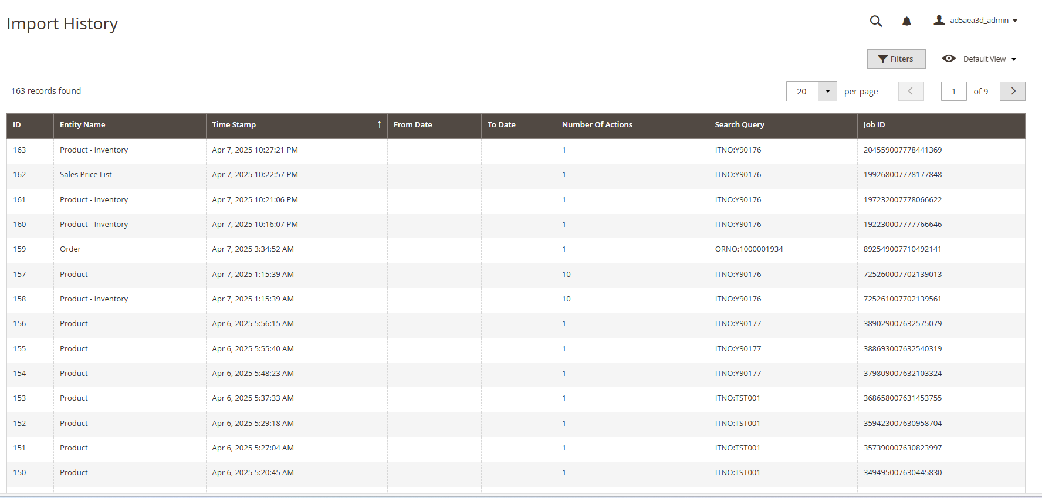Sort by Number Of Actions header
Screen dimensions: 1042x498
tap(597, 125)
